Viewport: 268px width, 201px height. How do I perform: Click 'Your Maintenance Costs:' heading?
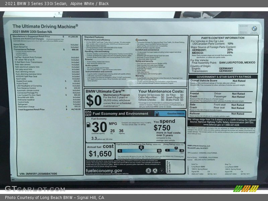point(161,91)
